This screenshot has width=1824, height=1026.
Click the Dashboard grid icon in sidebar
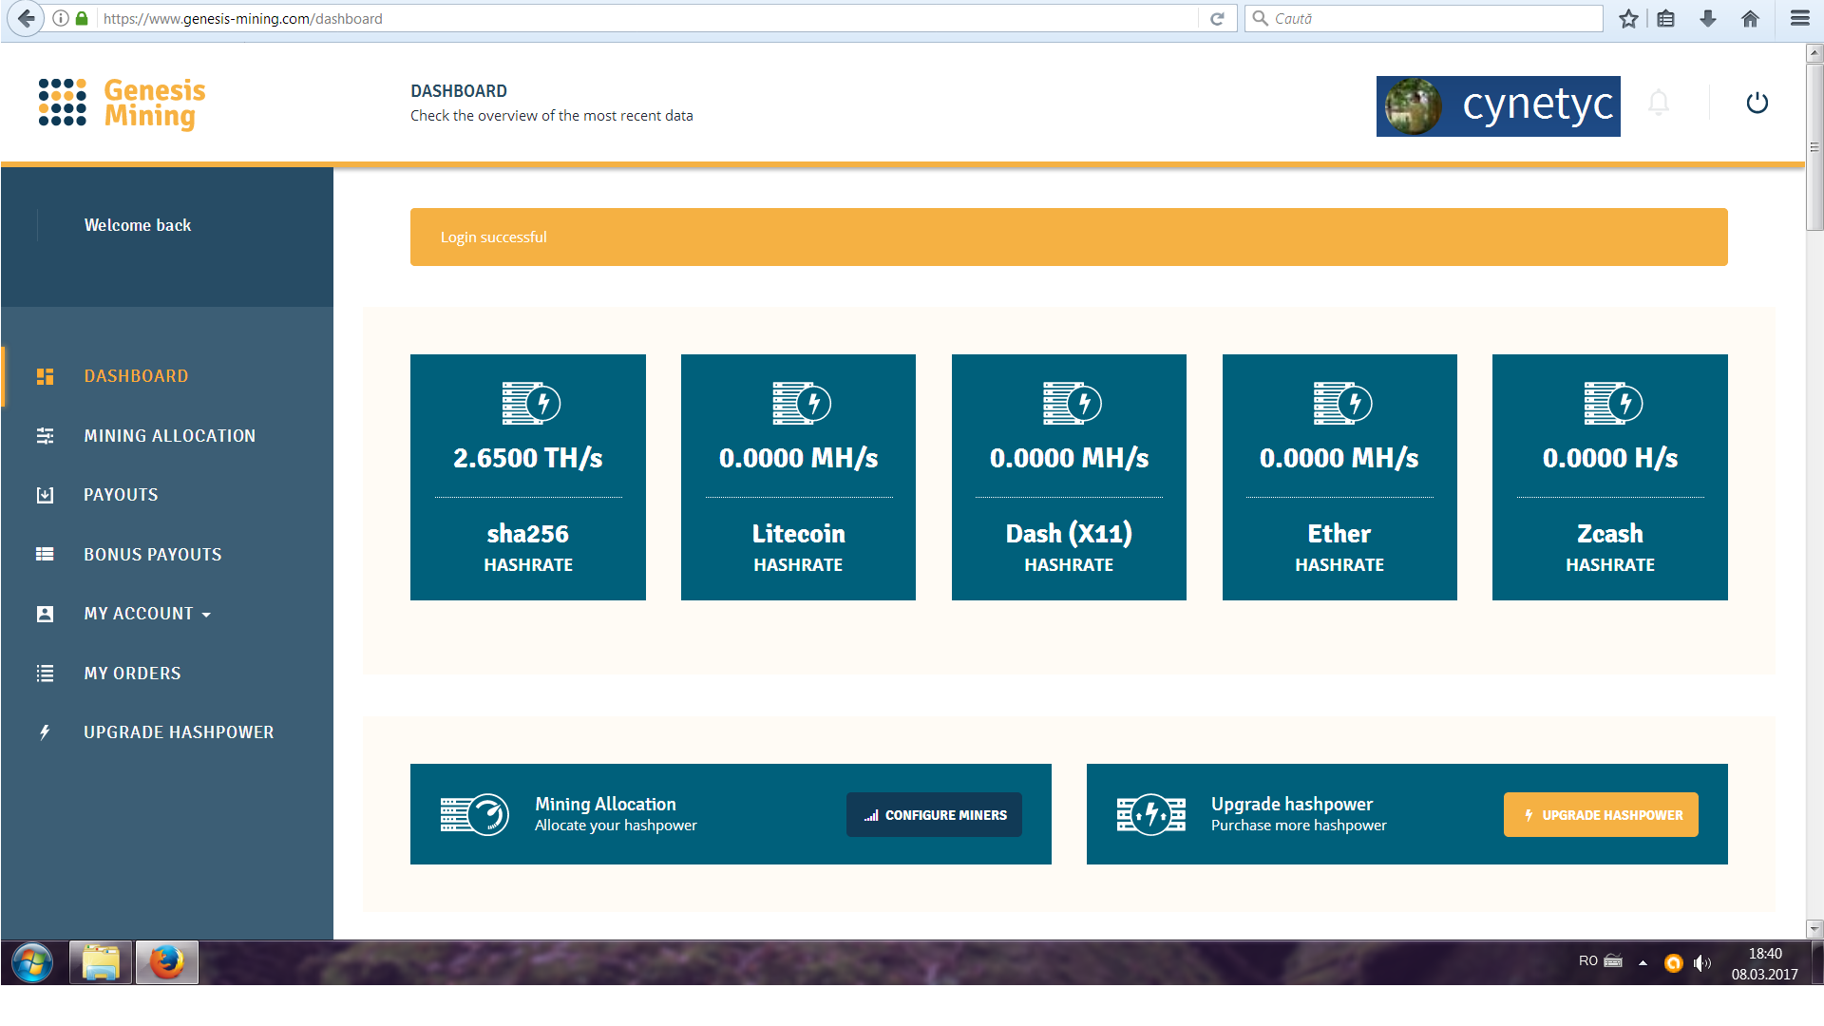point(45,376)
